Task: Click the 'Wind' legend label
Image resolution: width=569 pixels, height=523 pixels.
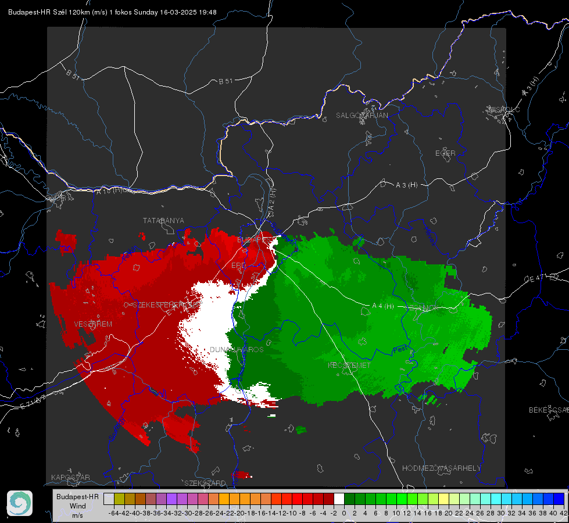Action: [78, 506]
